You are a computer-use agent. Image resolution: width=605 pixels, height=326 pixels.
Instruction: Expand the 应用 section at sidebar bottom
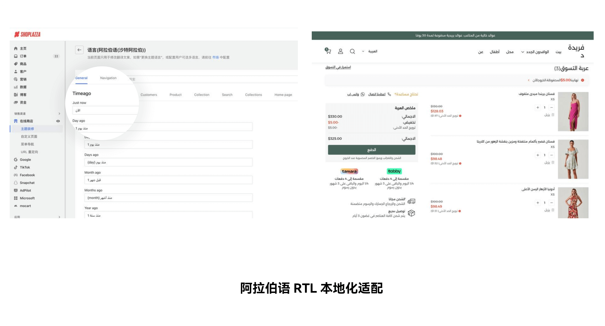pyautogui.click(x=59, y=217)
